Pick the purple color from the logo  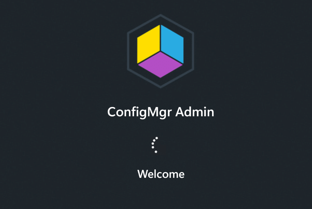point(160,65)
